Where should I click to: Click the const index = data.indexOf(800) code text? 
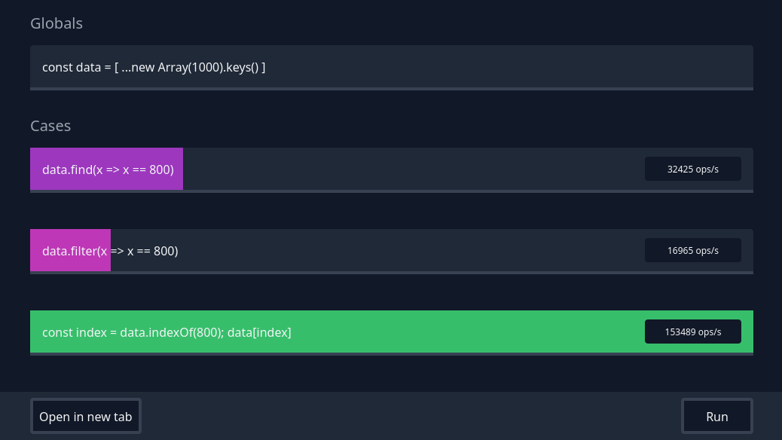point(133,332)
